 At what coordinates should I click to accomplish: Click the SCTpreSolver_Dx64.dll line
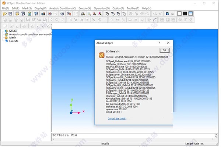[129, 75]
